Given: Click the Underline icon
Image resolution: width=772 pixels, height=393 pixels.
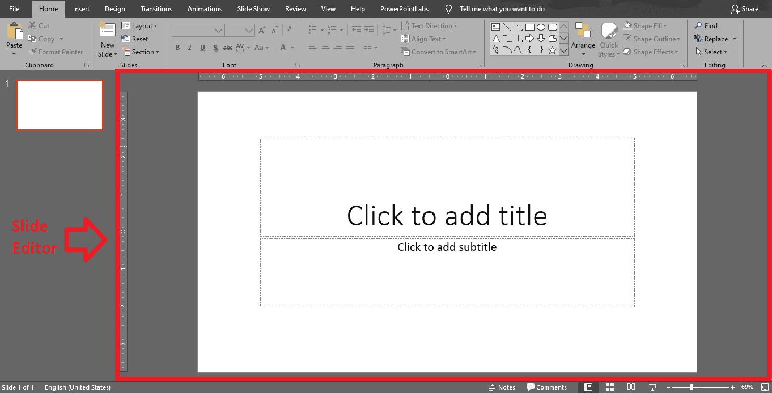Looking at the screenshot, I should click(x=202, y=48).
